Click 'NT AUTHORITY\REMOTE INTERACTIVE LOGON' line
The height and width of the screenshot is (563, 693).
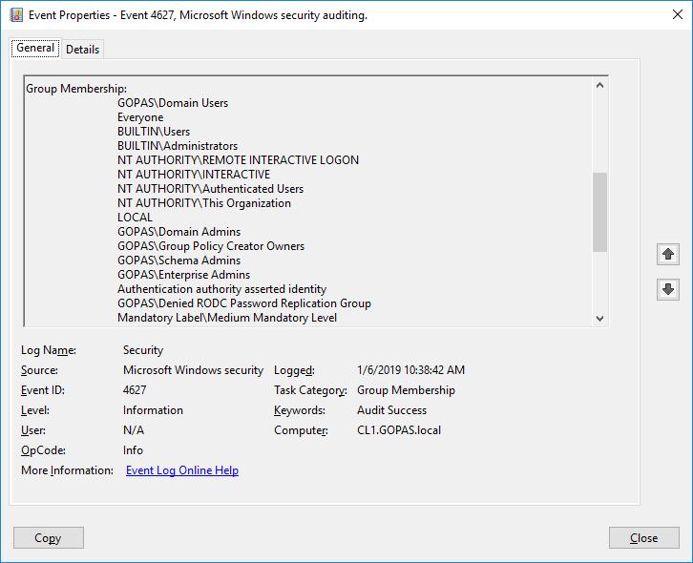[x=239, y=160]
